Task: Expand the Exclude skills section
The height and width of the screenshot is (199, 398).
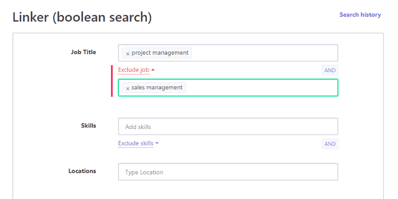Action: [135, 143]
